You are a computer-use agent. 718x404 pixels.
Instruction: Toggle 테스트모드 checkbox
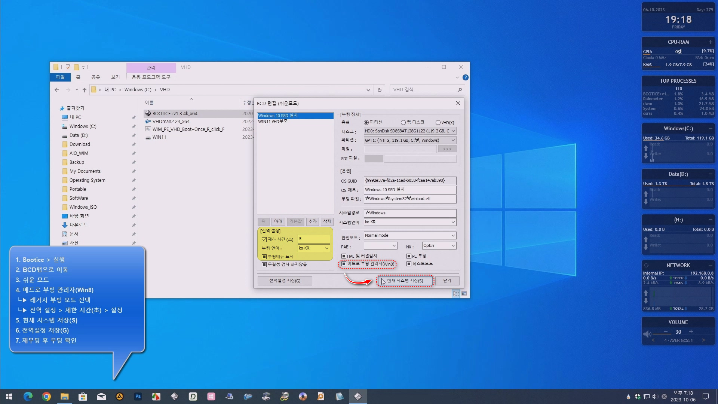tap(409, 264)
